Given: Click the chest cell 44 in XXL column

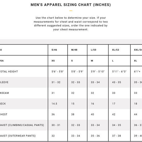Looking at the screenshot, I should 136,114.
